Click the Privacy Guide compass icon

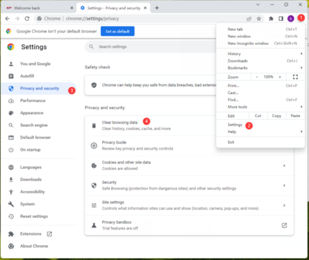[x=94, y=146]
